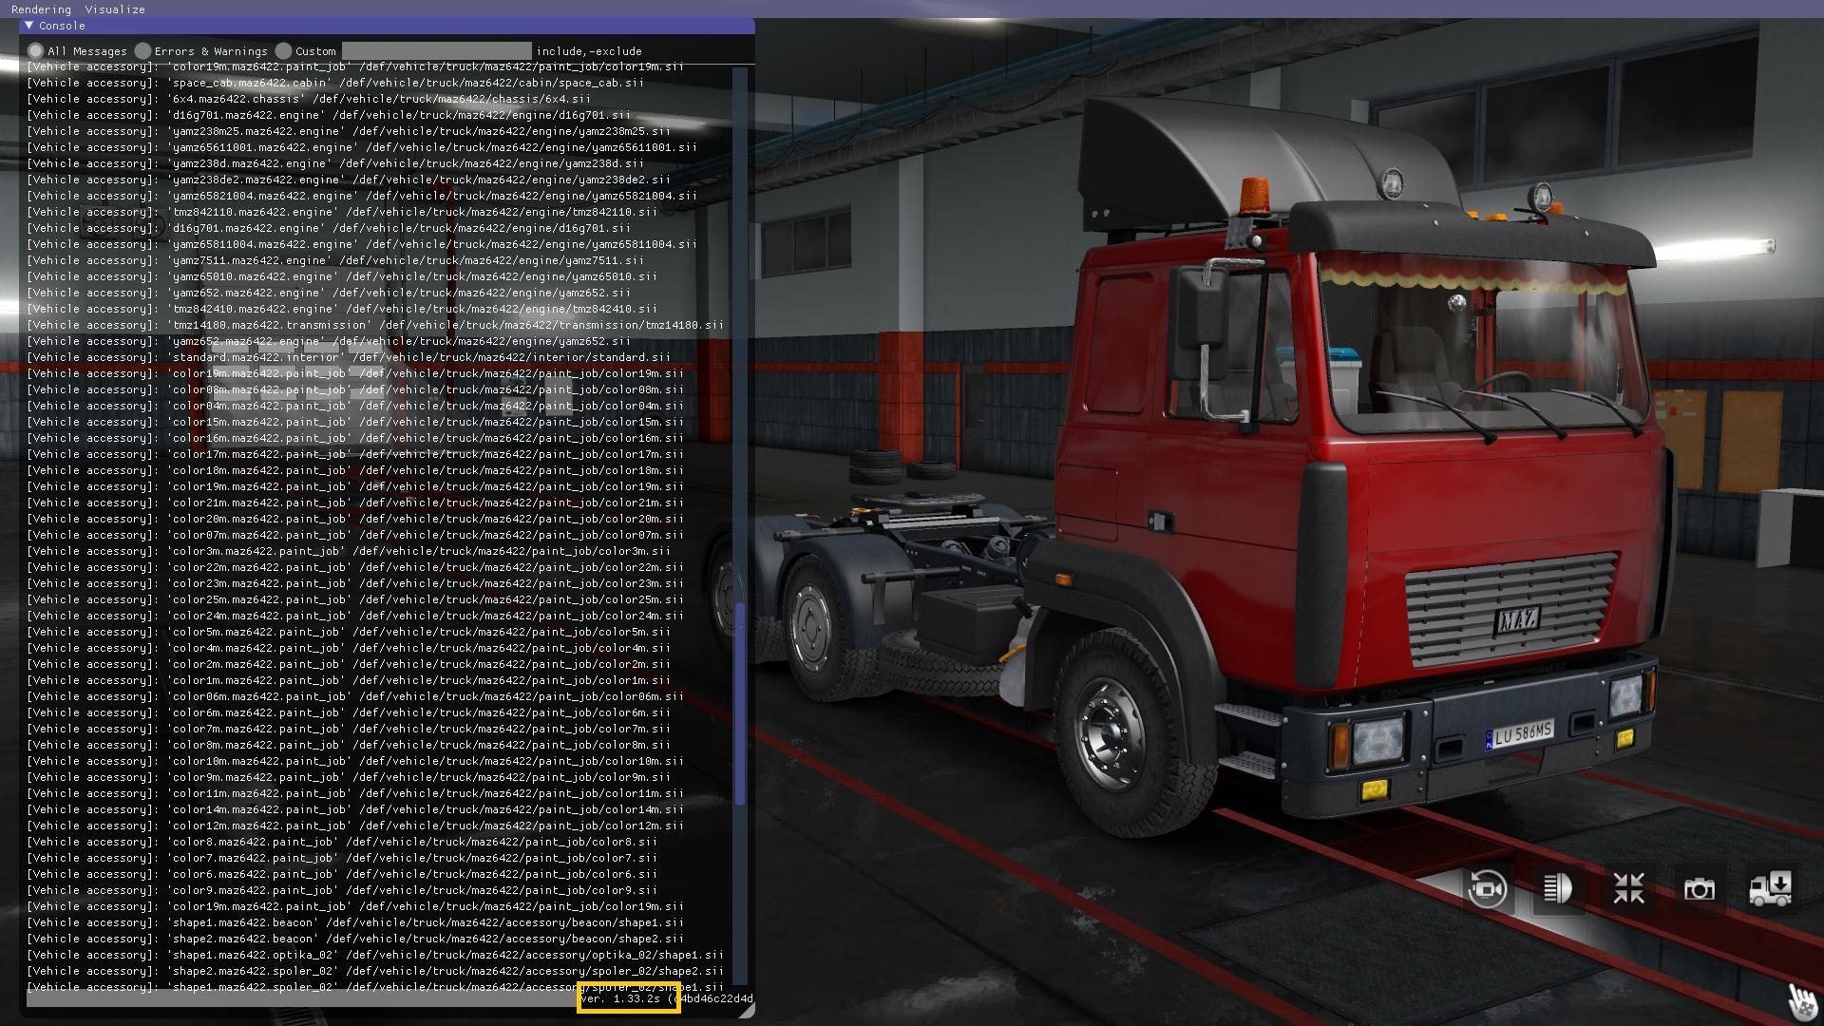Open the Rendering menu
This screenshot has height=1026, width=1824.
click(41, 9)
